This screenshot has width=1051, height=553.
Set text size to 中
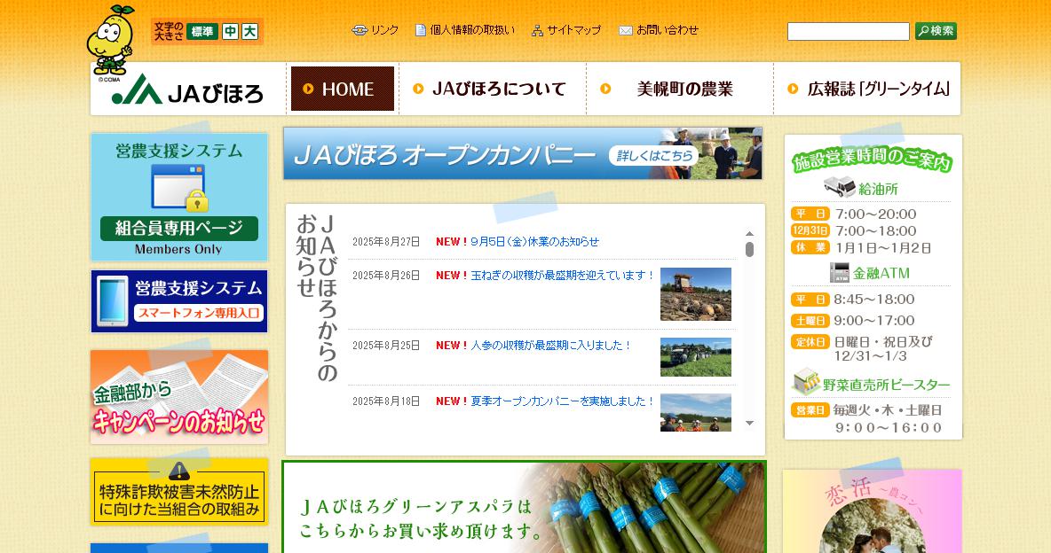[x=231, y=32]
